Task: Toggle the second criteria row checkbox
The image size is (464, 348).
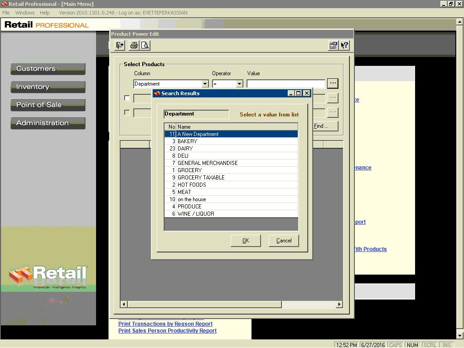Action: (127, 98)
